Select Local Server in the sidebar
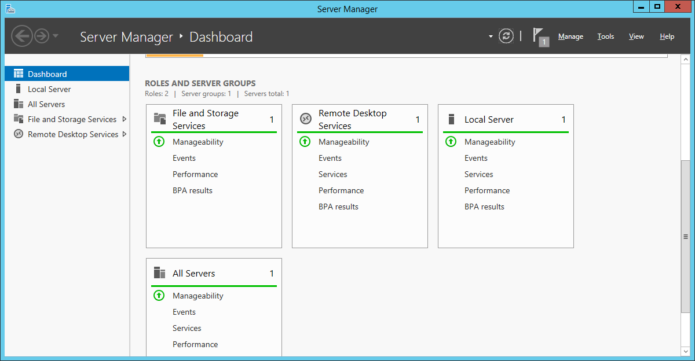Screen dimensions: 695x361 [49, 89]
